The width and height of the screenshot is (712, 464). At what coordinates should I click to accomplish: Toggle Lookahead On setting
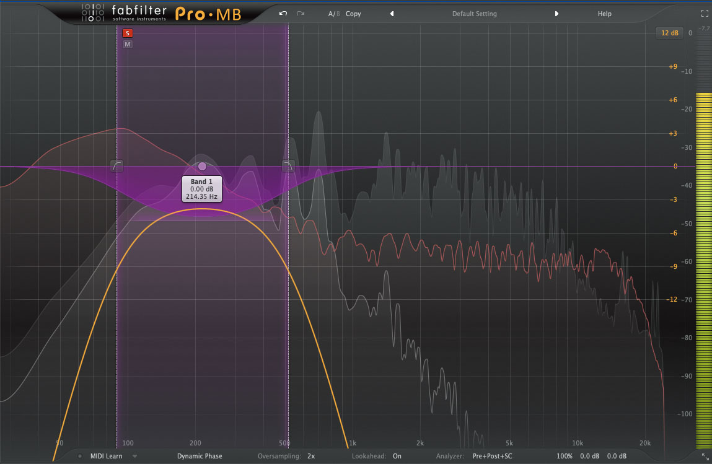[397, 456]
